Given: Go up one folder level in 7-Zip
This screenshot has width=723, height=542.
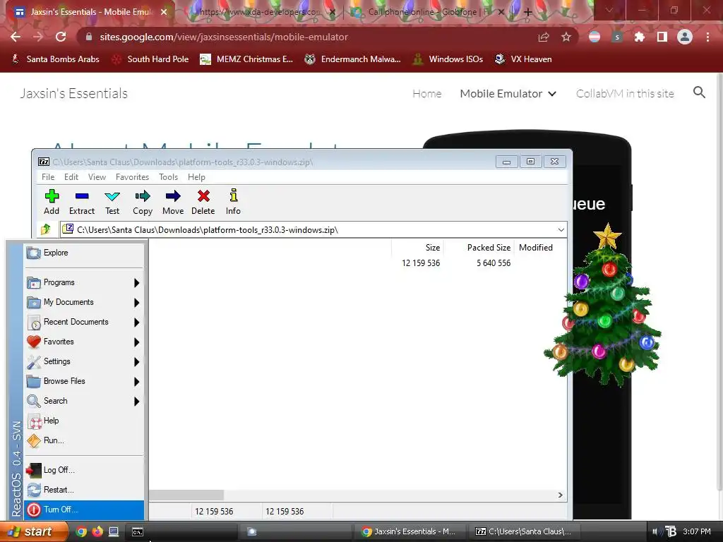Looking at the screenshot, I should point(46,229).
